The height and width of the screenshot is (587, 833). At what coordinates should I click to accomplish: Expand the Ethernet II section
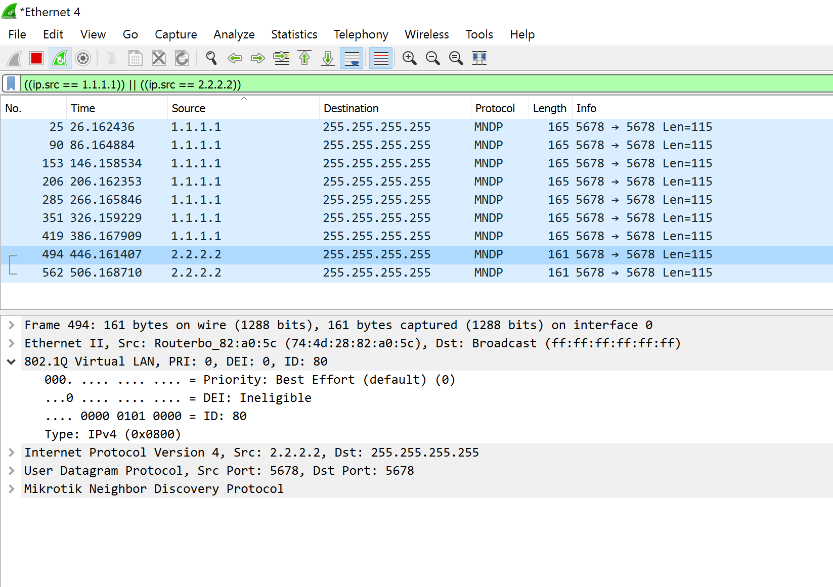tap(11, 343)
